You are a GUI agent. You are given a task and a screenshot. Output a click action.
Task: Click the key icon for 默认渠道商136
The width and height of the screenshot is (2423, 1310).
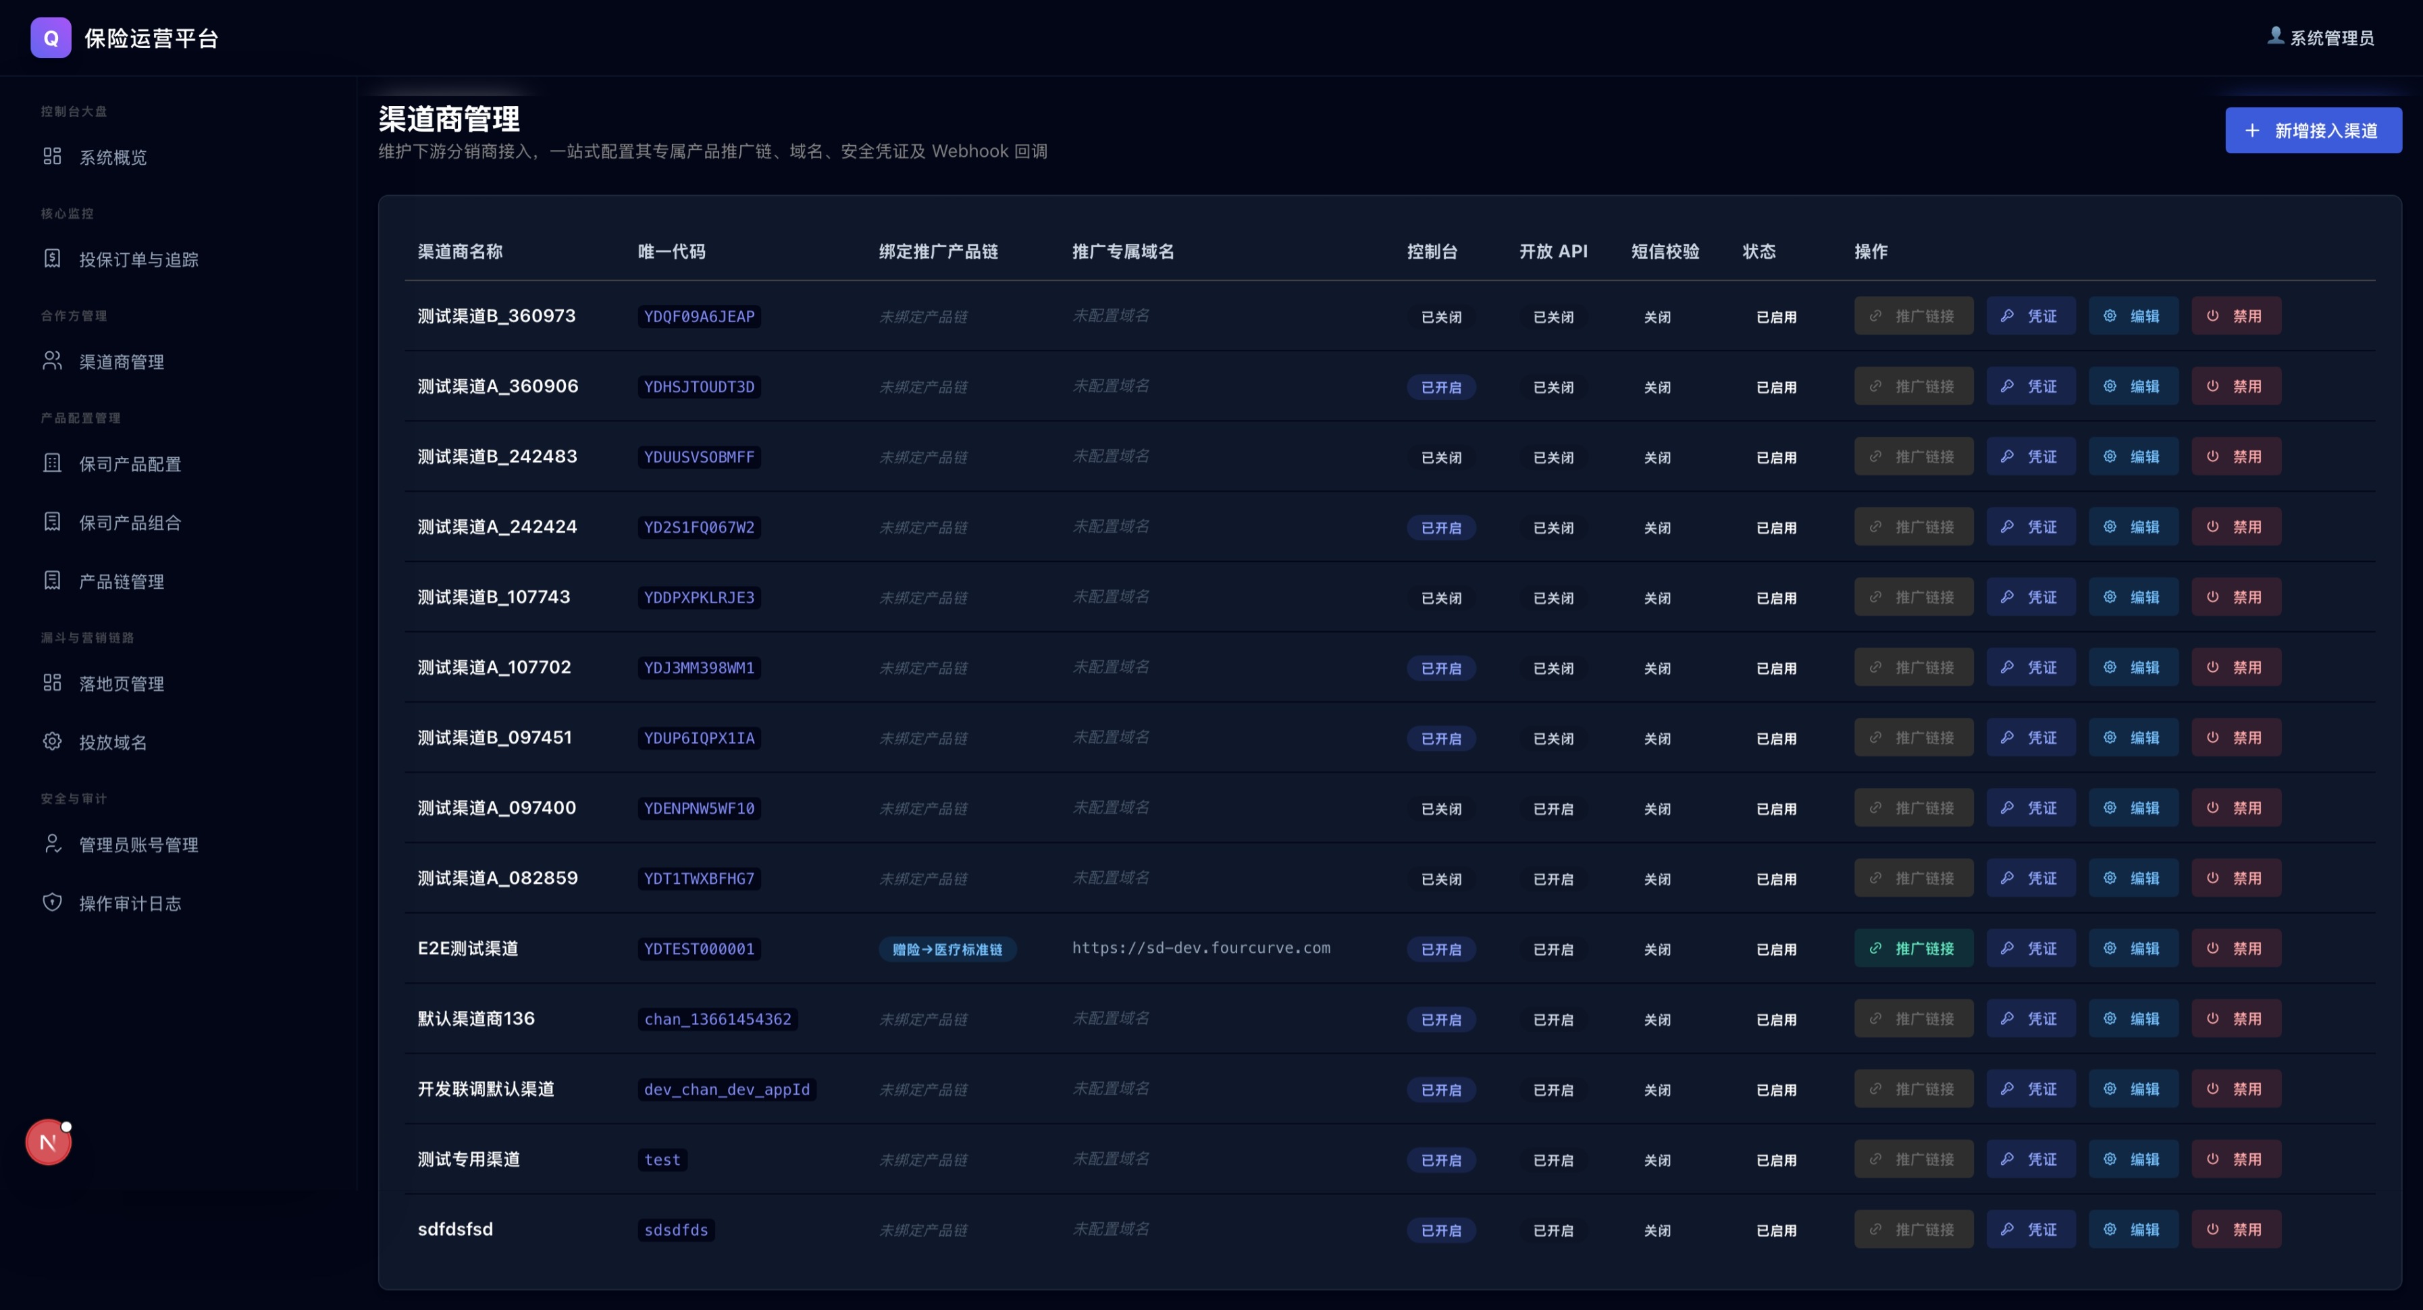pyautogui.click(x=2007, y=1018)
